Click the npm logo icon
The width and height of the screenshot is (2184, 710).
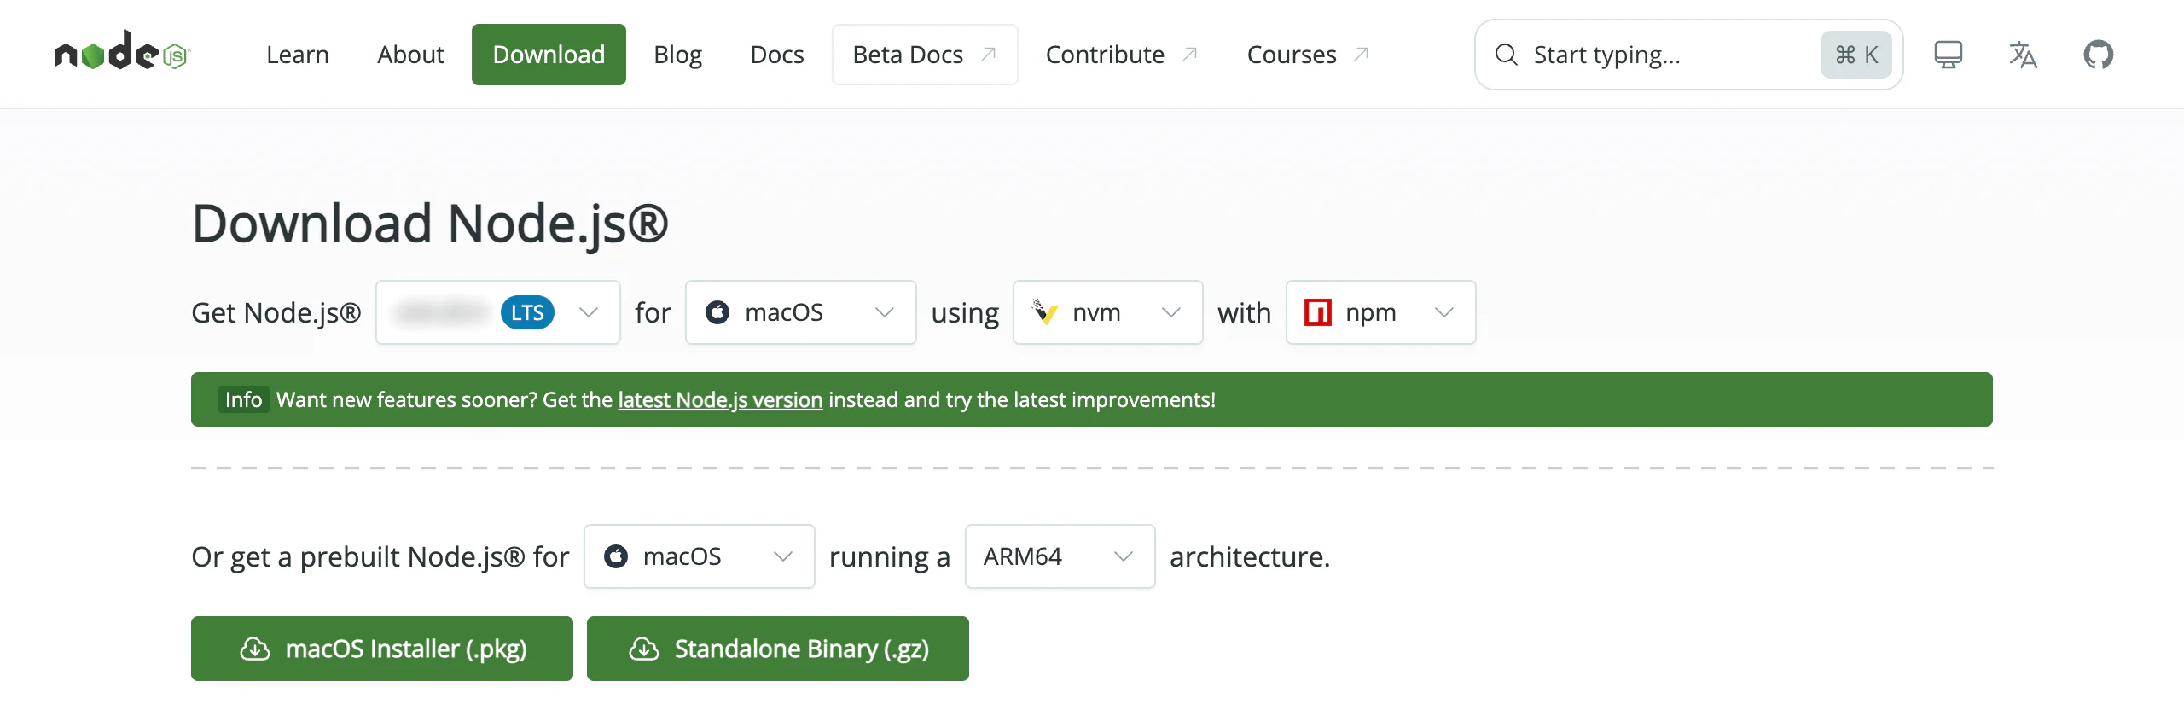tap(1318, 312)
